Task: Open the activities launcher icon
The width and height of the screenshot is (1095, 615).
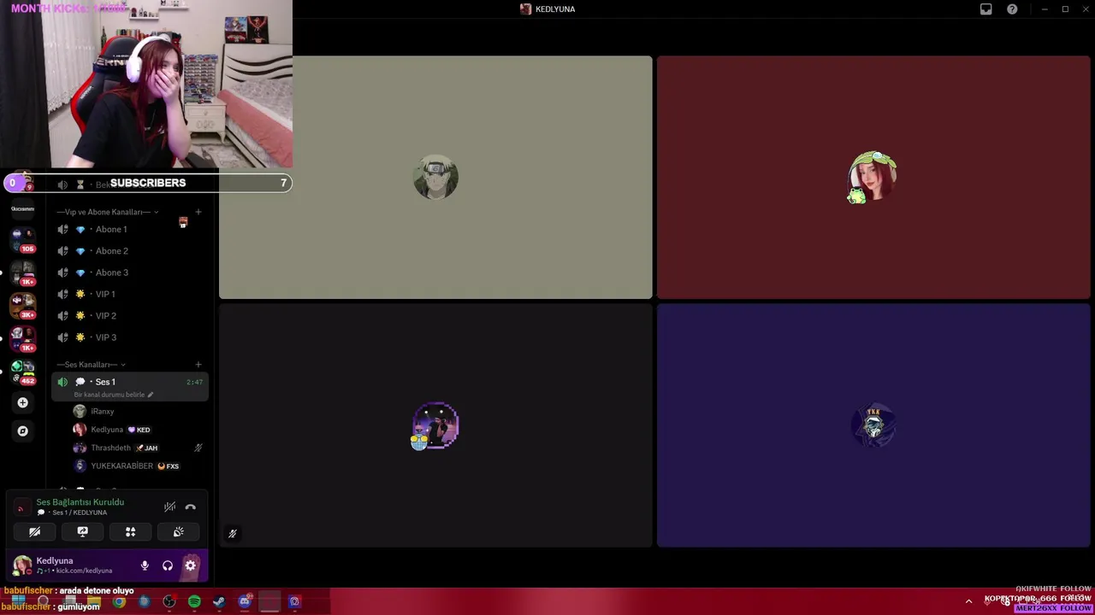Action: (130, 531)
